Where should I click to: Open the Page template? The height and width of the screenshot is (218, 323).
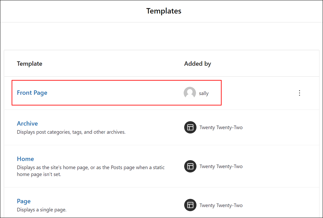24,201
